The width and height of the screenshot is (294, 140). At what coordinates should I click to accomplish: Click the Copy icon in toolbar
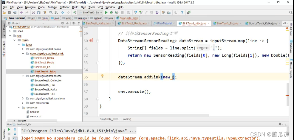click(39, 13)
